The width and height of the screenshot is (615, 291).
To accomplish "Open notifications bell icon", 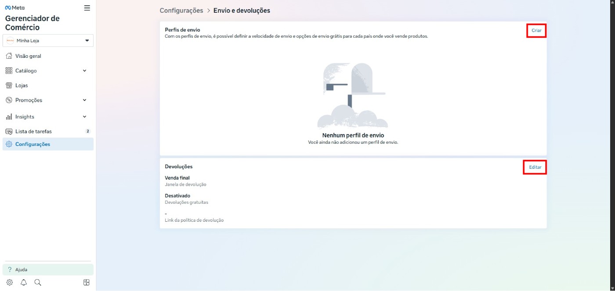I will point(24,282).
